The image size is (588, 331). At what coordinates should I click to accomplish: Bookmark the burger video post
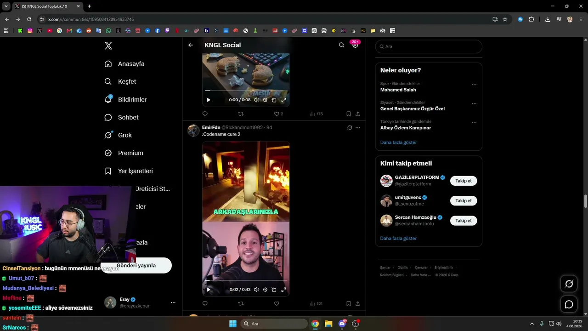[x=349, y=114]
